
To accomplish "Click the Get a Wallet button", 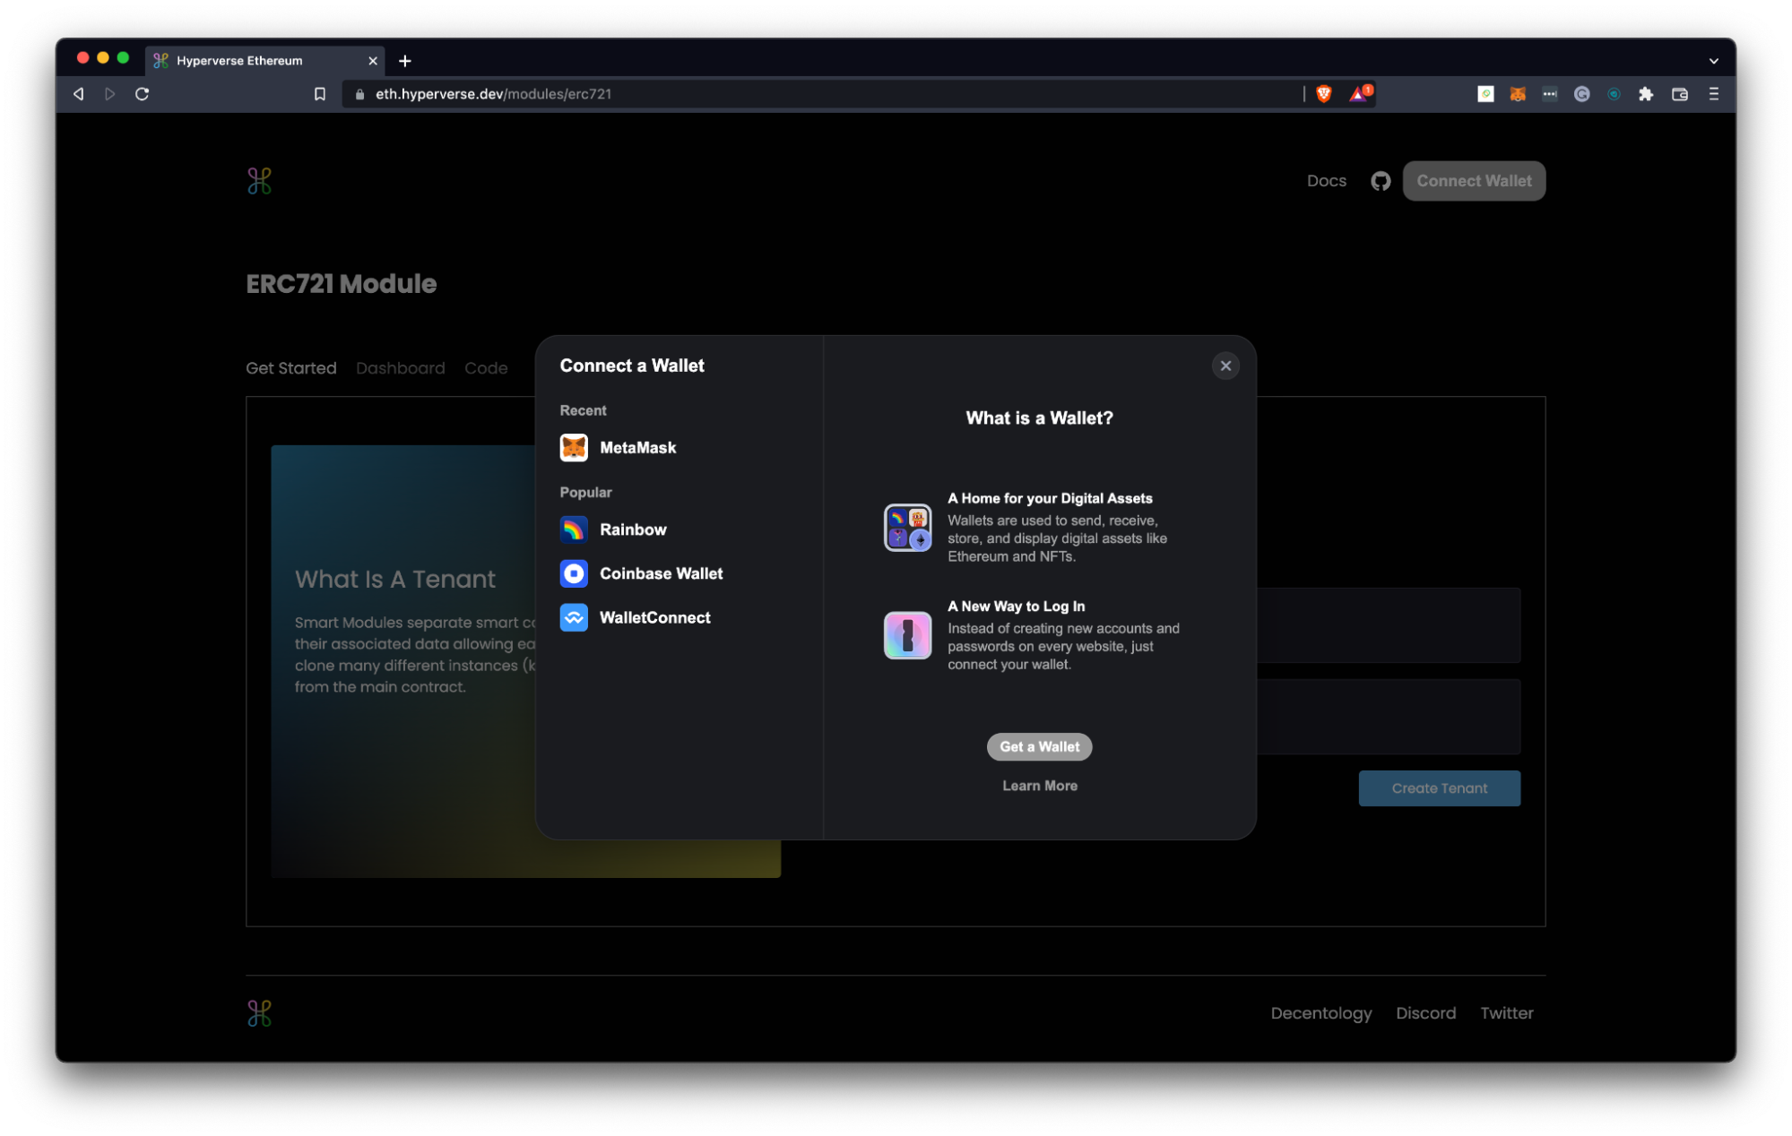I will pyautogui.click(x=1038, y=745).
